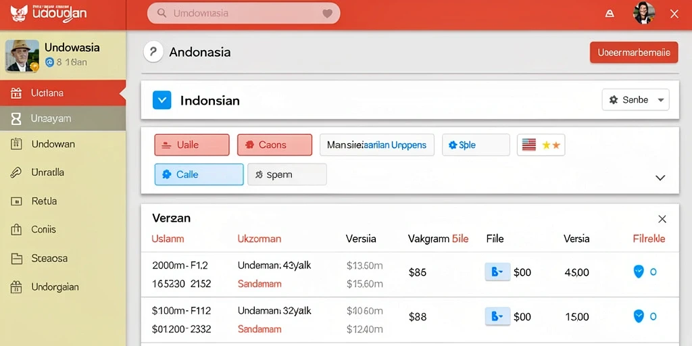Toggle shield check in 15,00 row
This screenshot has width=692, height=346.
(639, 316)
